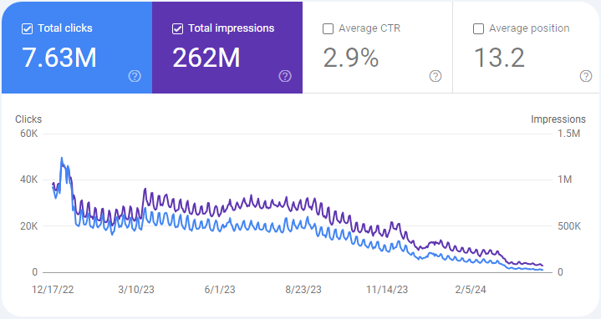Click the Clicks axis title
This screenshot has height=319, width=601.
[28, 119]
